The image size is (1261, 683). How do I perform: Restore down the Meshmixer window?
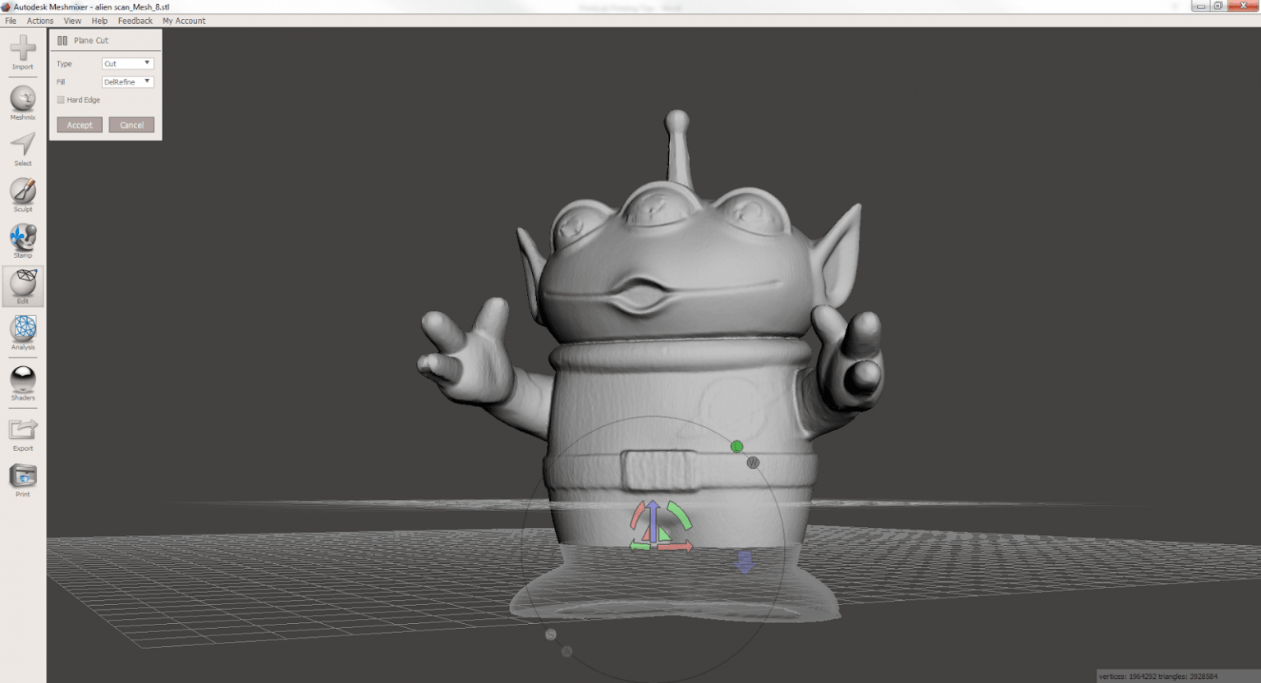point(1219,6)
